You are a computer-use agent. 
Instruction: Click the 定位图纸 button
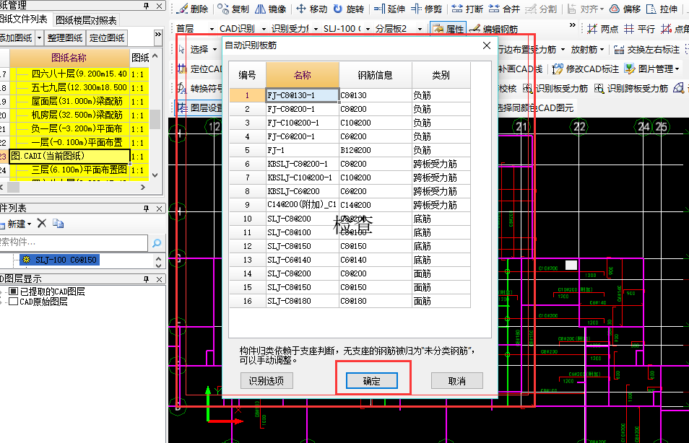pos(107,38)
